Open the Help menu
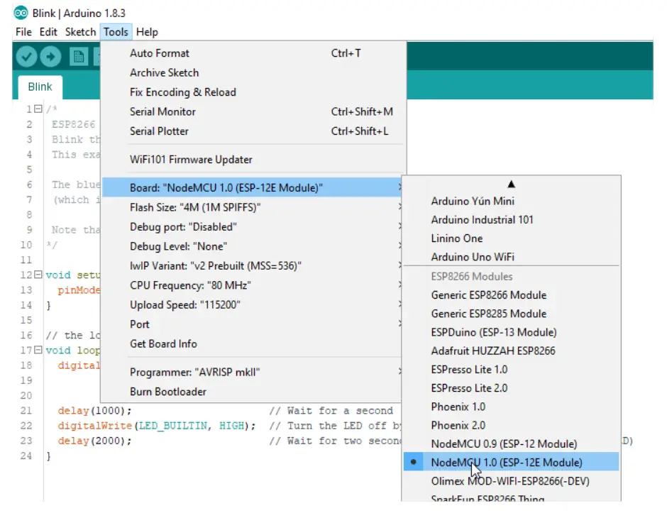Image resolution: width=667 pixels, height=523 pixels. [147, 32]
